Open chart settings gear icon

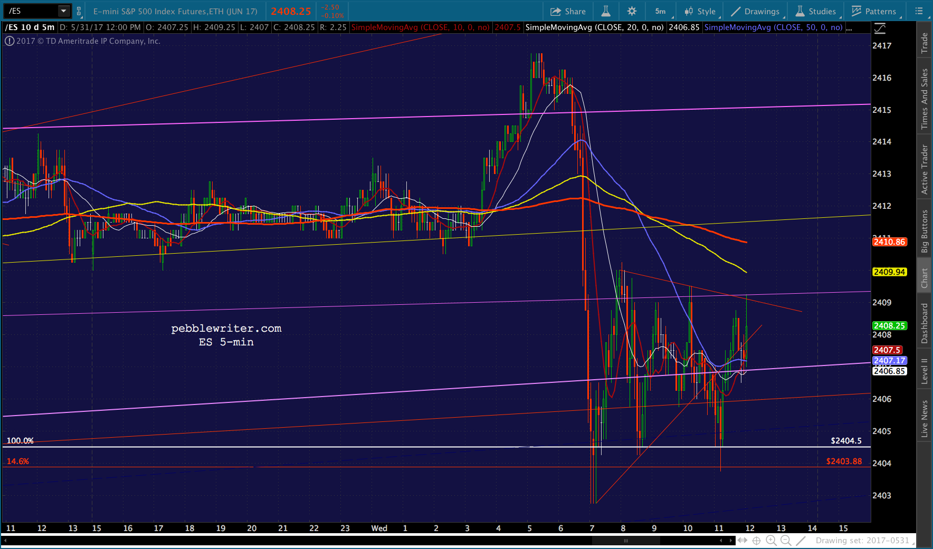[632, 11]
